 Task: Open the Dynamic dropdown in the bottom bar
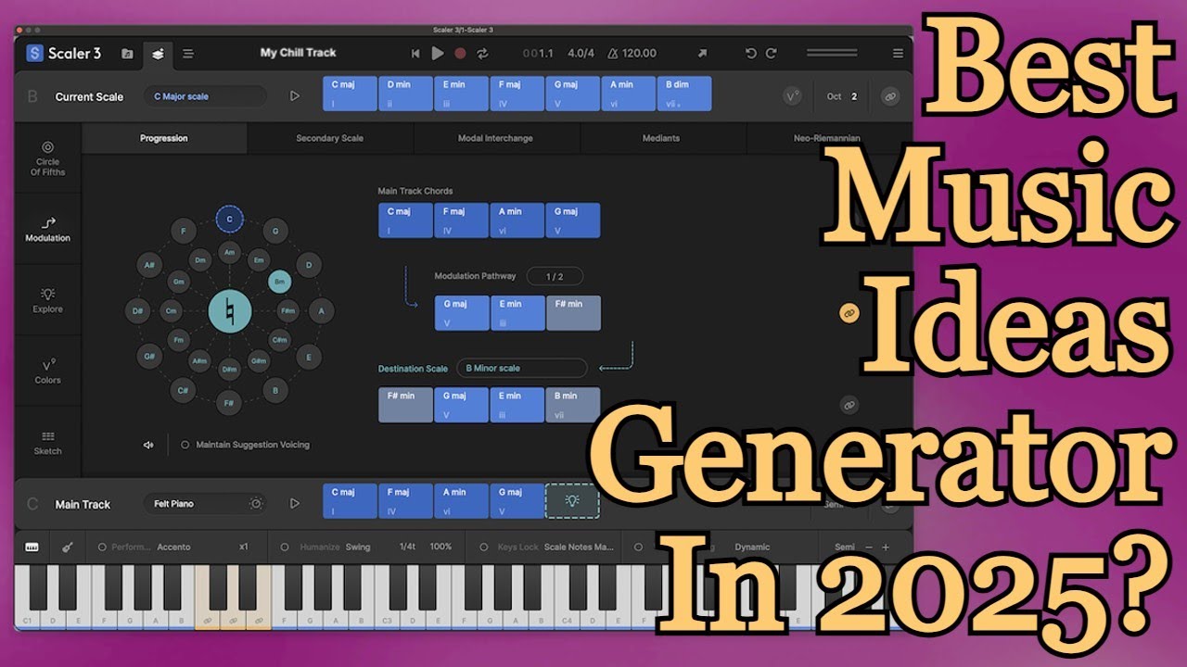(x=753, y=547)
